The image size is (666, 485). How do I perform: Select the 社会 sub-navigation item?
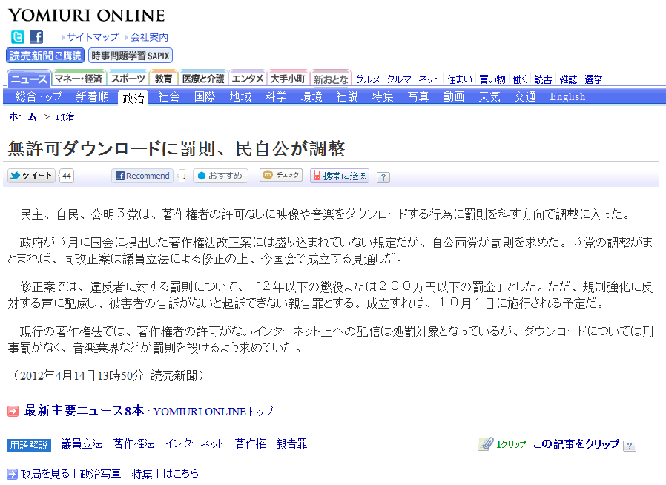(x=169, y=97)
